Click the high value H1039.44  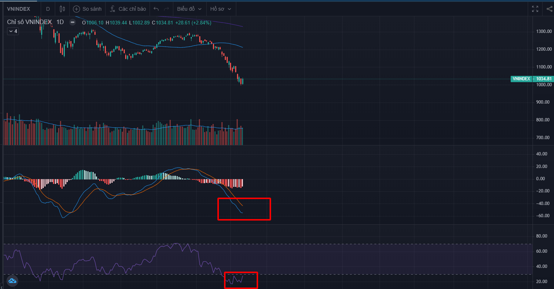pos(116,23)
